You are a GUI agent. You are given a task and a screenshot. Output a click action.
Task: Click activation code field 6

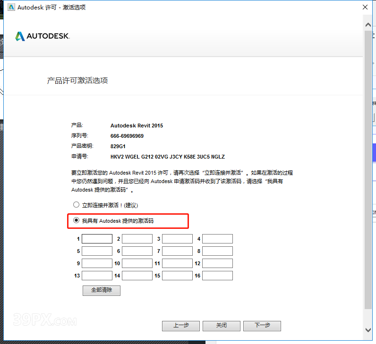pyautogui.click(x=137, y=251)
